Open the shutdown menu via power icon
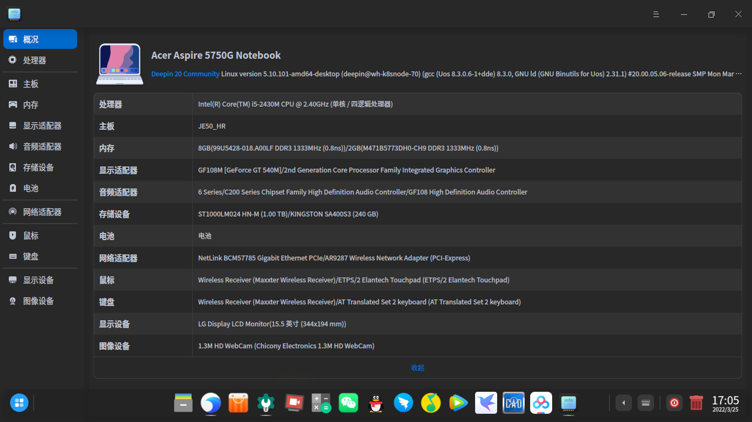The image size is (752, 422). (x=674, y=403)
